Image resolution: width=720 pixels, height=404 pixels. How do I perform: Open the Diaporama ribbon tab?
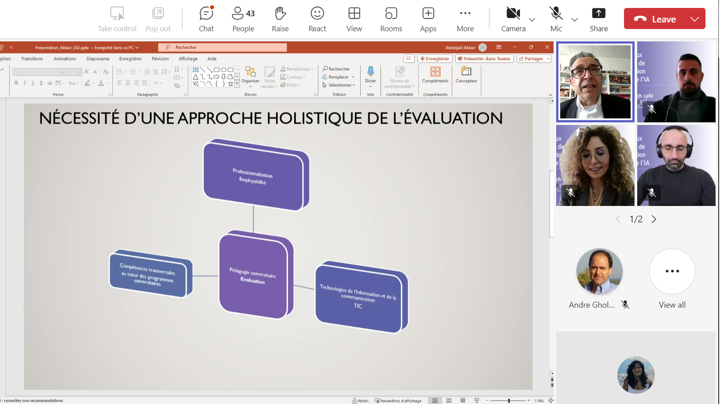click(x=98, y=59)
